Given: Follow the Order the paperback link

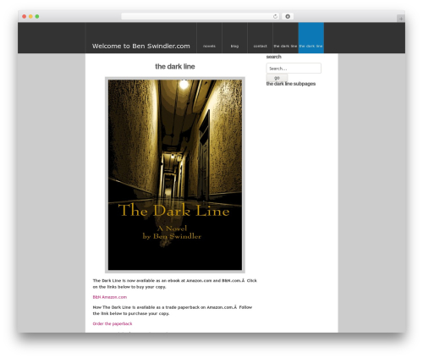Looking at the screenshot, I should 113,323.
